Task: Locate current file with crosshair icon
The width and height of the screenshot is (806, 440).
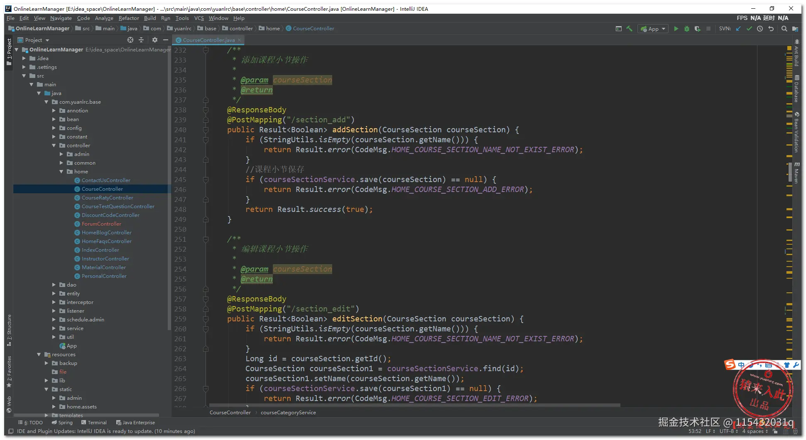Action: pyautogui.click(x=130, y=40)
